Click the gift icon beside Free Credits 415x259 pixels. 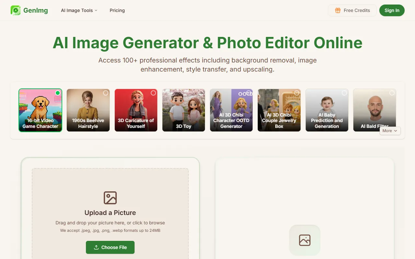coord(338,10)
